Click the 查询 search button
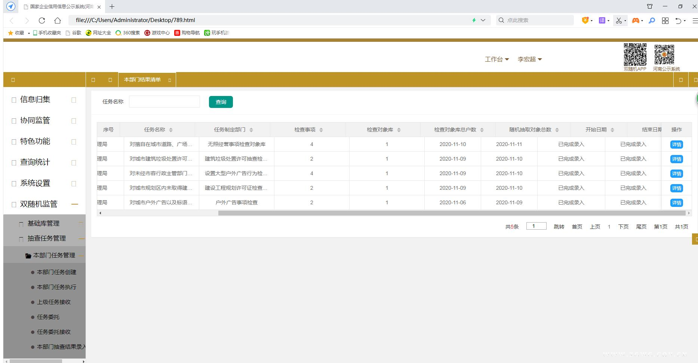Viewport: 698px width, 363px height. pyautogui.click(x=221, y=102)
